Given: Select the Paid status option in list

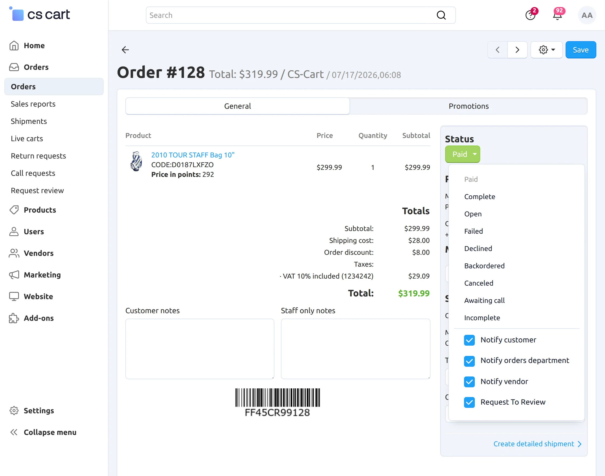Looking at the screenshot, I should (x=471, y=179).
